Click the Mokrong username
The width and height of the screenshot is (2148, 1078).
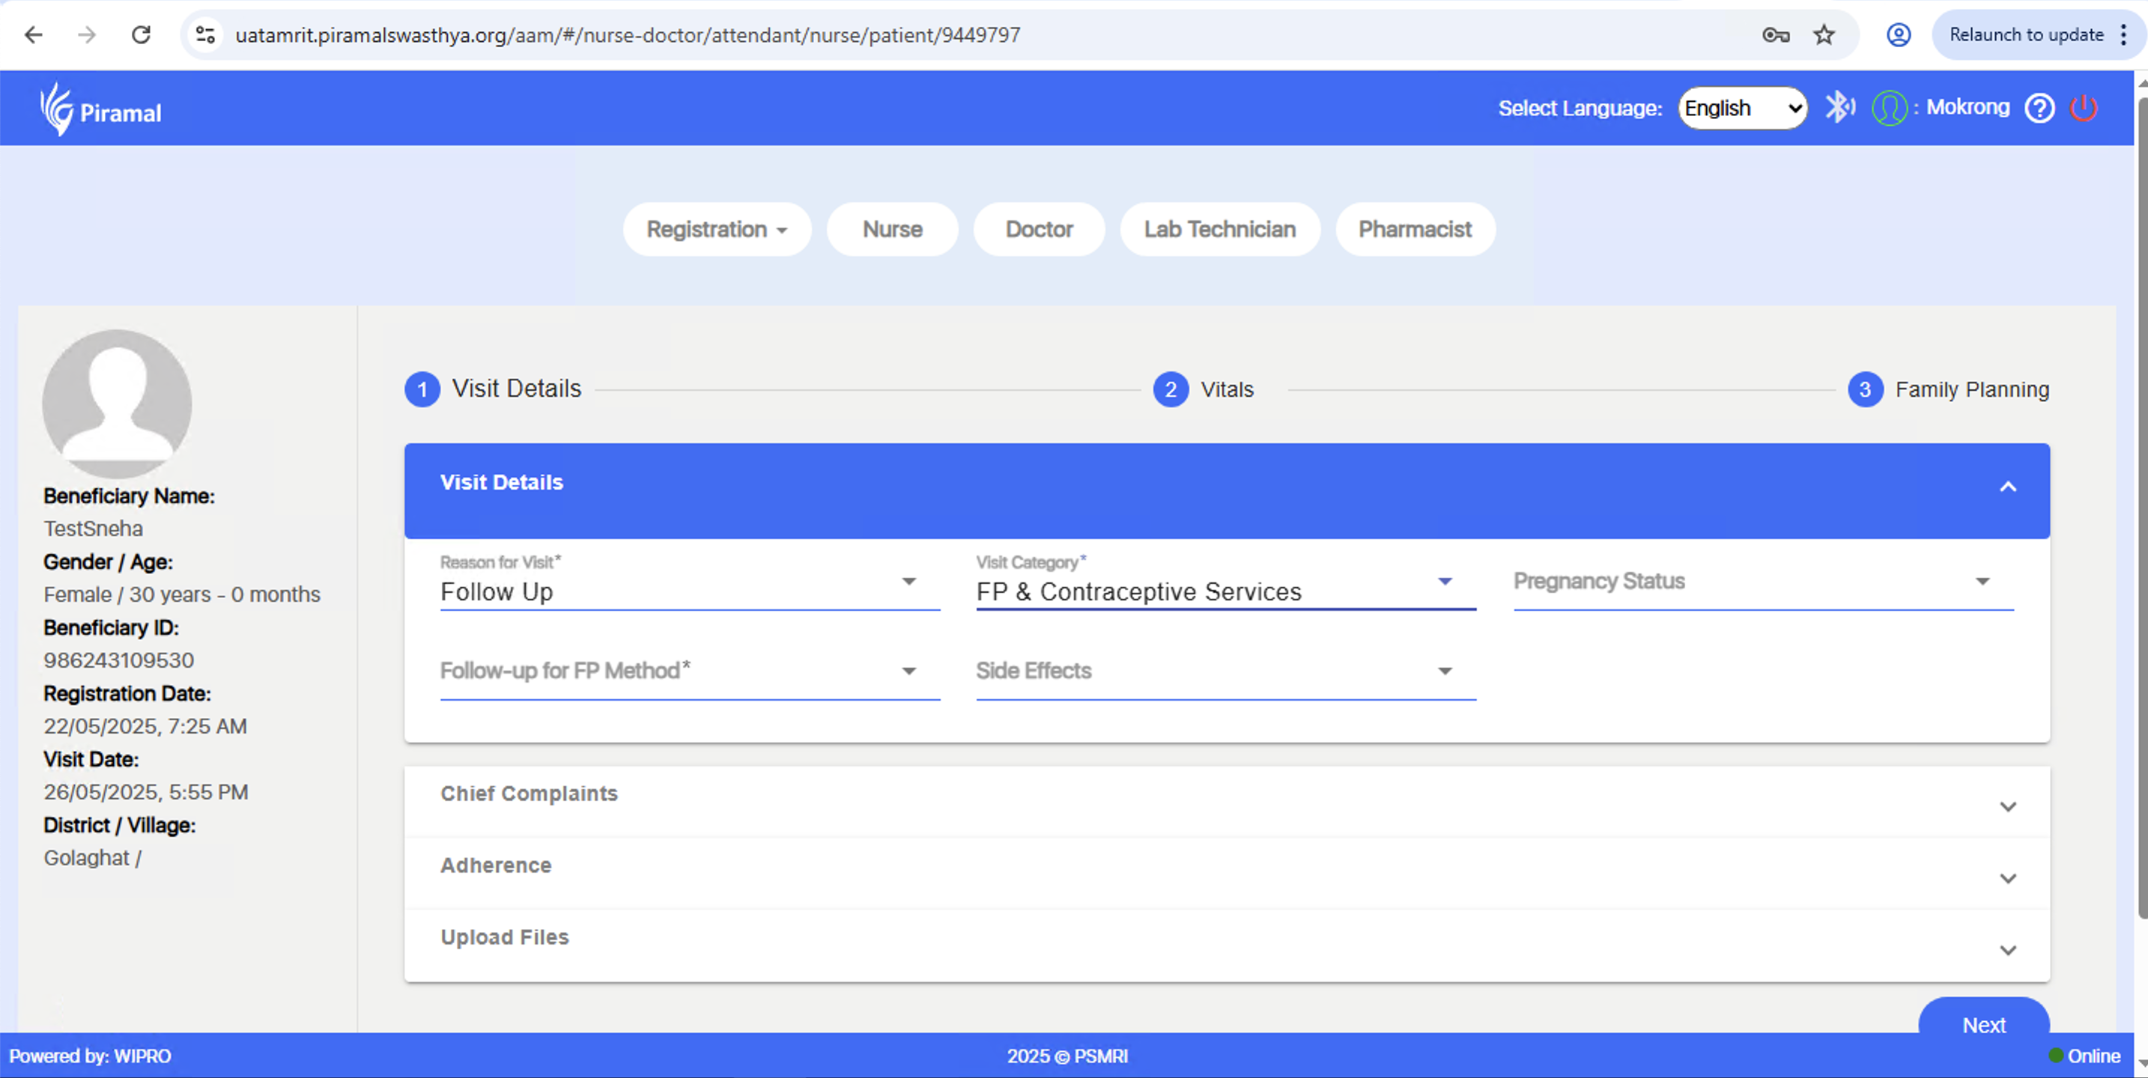coord(1967,108)
